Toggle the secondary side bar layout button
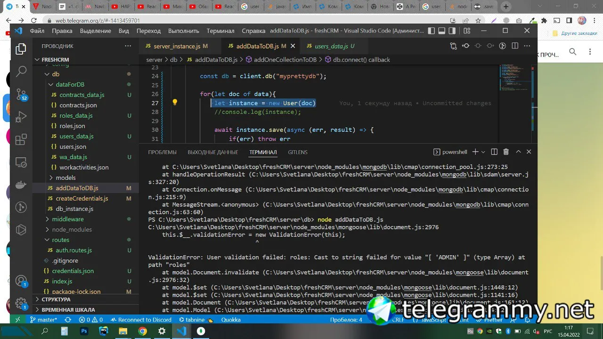Viewport: 603px width, 339px height. 452,31
